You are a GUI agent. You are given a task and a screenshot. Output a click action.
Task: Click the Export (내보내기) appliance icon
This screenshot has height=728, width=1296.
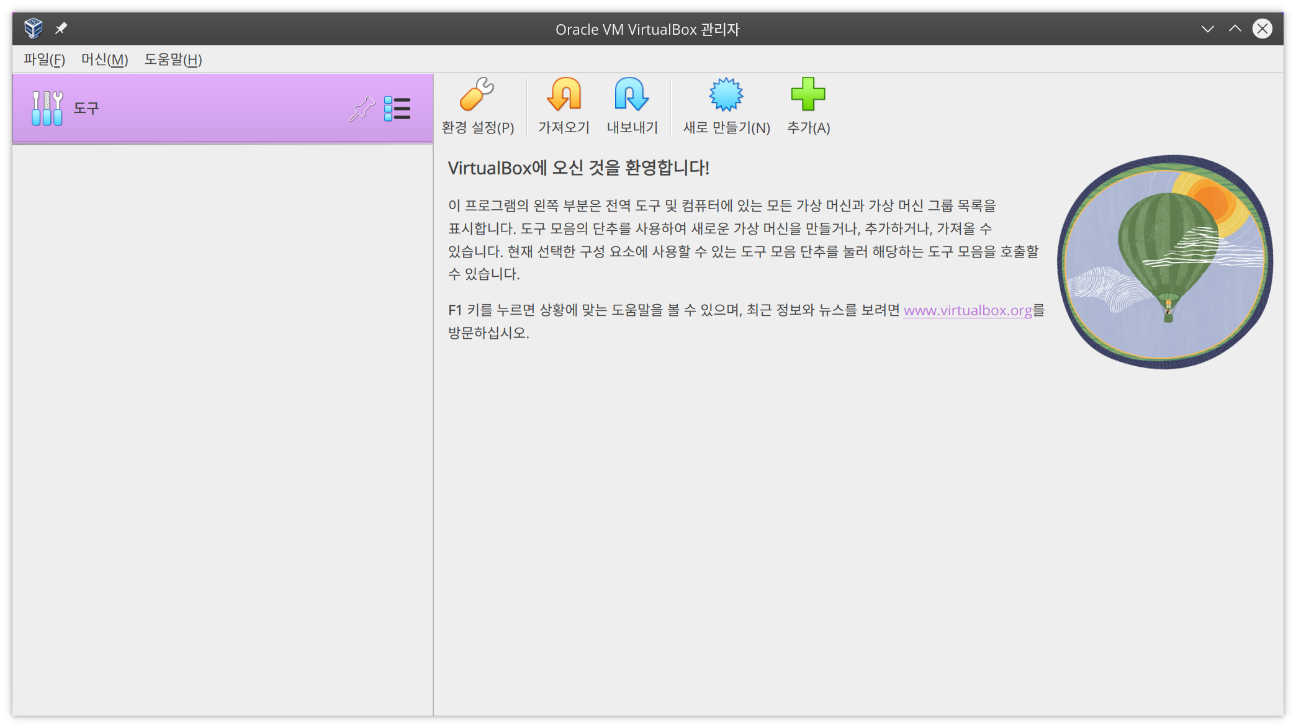pyautogui.click(x=632, y=94)
